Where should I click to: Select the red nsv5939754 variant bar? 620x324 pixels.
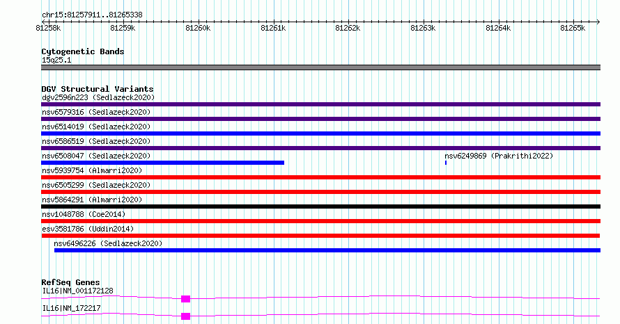tap(320, 177)
